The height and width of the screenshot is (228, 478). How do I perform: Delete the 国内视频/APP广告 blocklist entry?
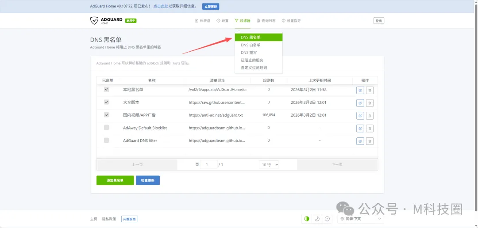370,116
